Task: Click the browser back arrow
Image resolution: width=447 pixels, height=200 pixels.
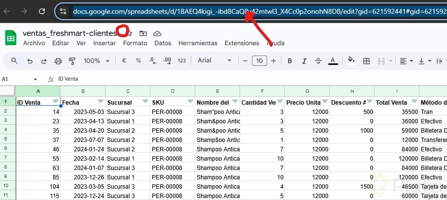Action: pyautogui.click(x=6, y=11)
